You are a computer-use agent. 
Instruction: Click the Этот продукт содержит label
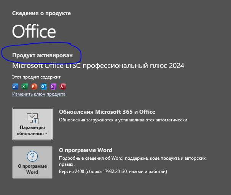pyautogui.click(x=36, y=77)
